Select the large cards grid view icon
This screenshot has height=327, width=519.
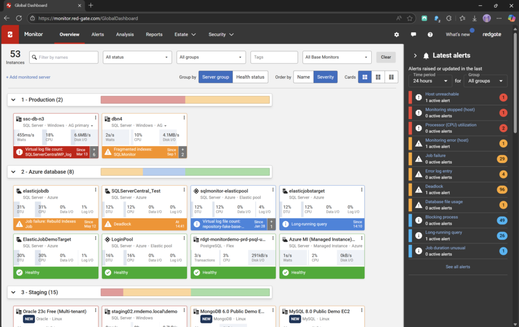click(364, 77)
